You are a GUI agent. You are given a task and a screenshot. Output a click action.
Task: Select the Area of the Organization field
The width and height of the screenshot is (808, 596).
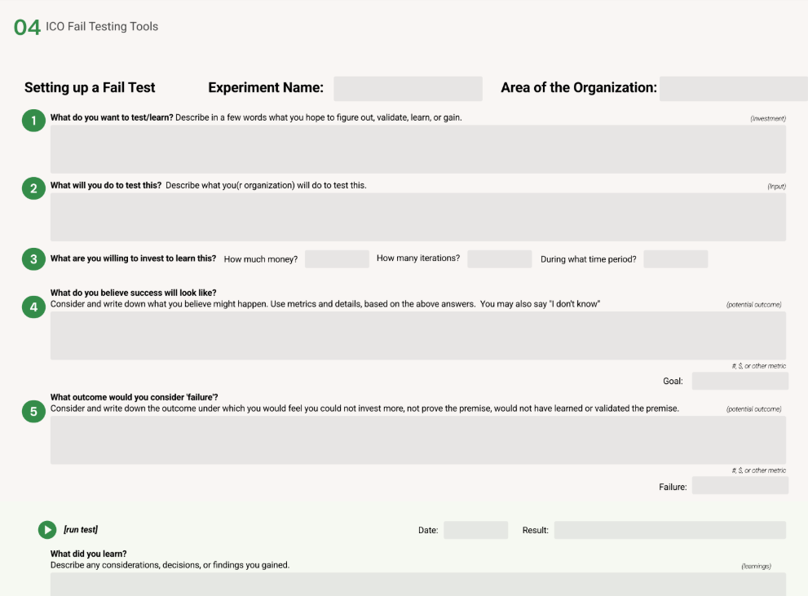point(733,88)
